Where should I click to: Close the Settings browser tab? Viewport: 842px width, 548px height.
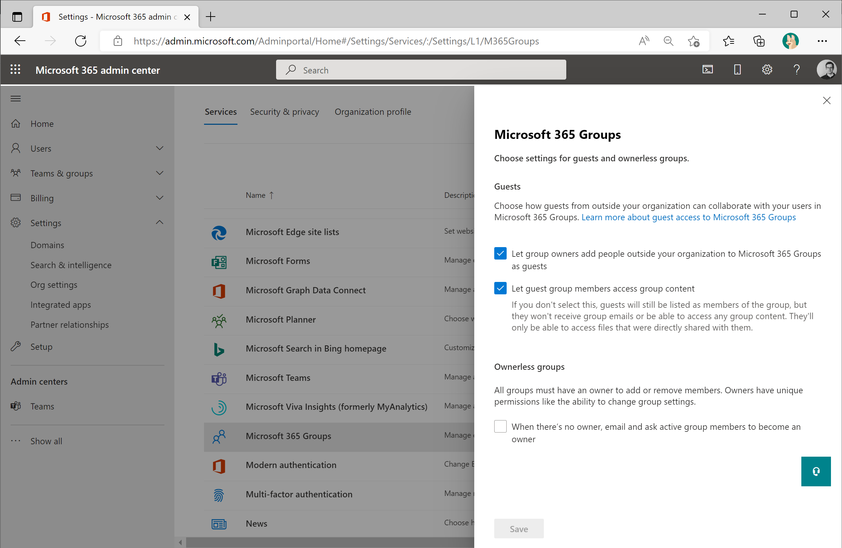tap(187, 17)
